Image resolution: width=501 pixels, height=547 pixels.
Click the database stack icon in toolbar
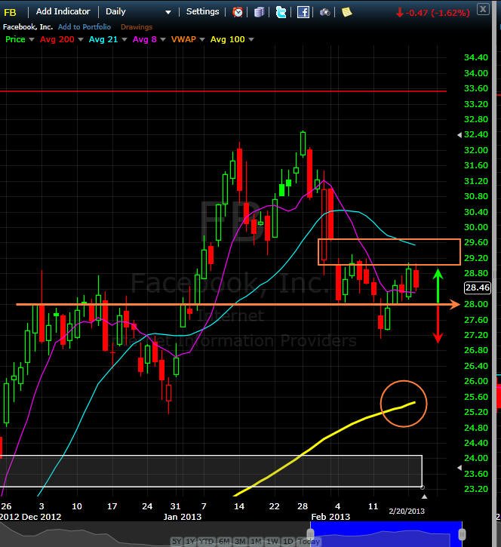click(259, 12)
